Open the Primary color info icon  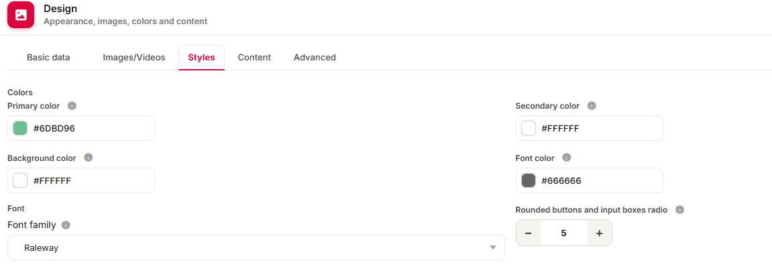click(72, 105)
